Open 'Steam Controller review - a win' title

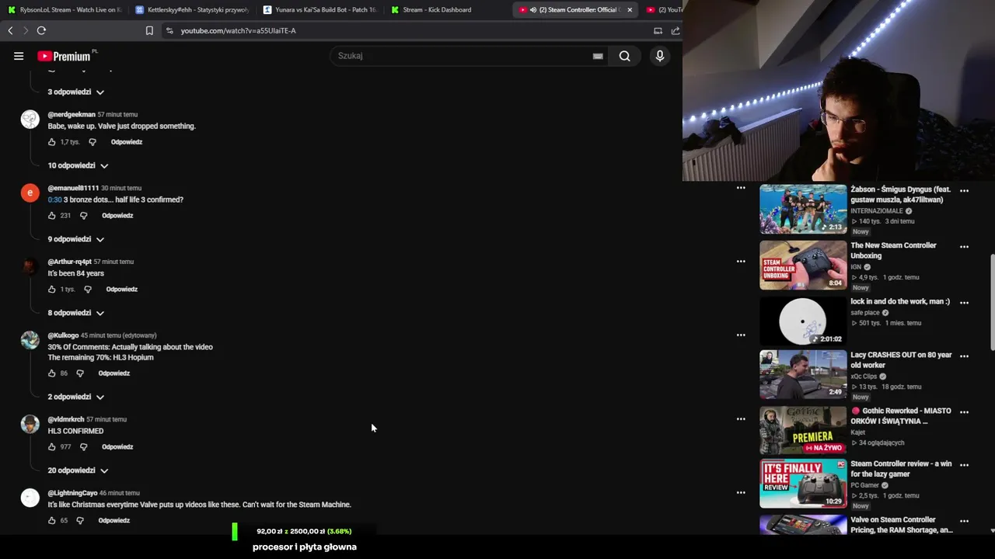(901, 469)
